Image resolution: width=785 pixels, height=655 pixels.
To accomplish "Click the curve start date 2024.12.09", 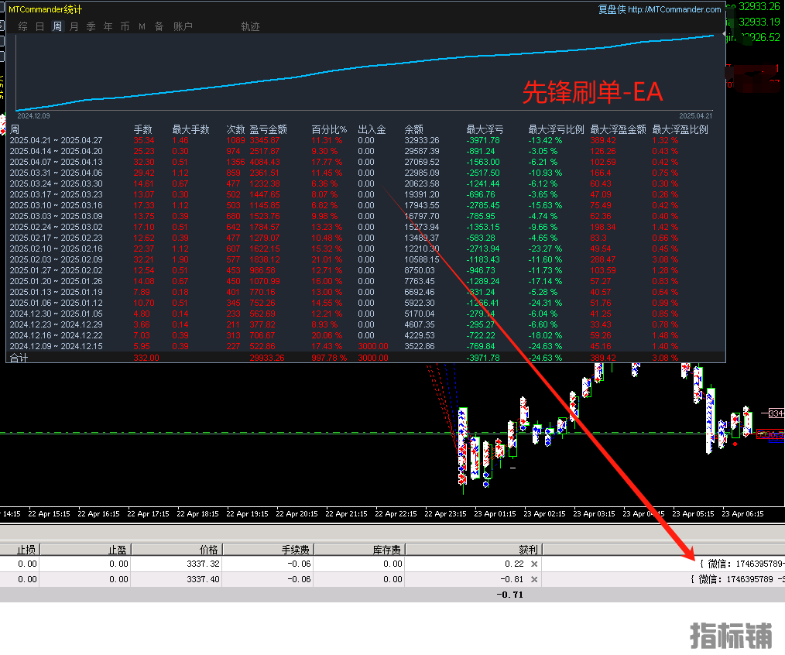I will [33, 116].
